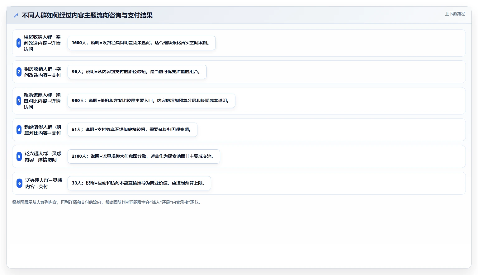Select path label 新婚装修人群→预算对比内容→详情访问

pos(42,101)
